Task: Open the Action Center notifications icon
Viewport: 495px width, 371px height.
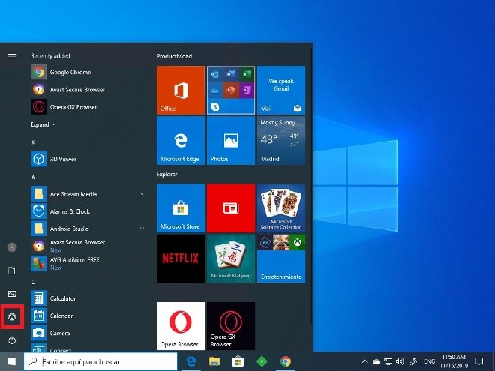Action: (479, 361)
